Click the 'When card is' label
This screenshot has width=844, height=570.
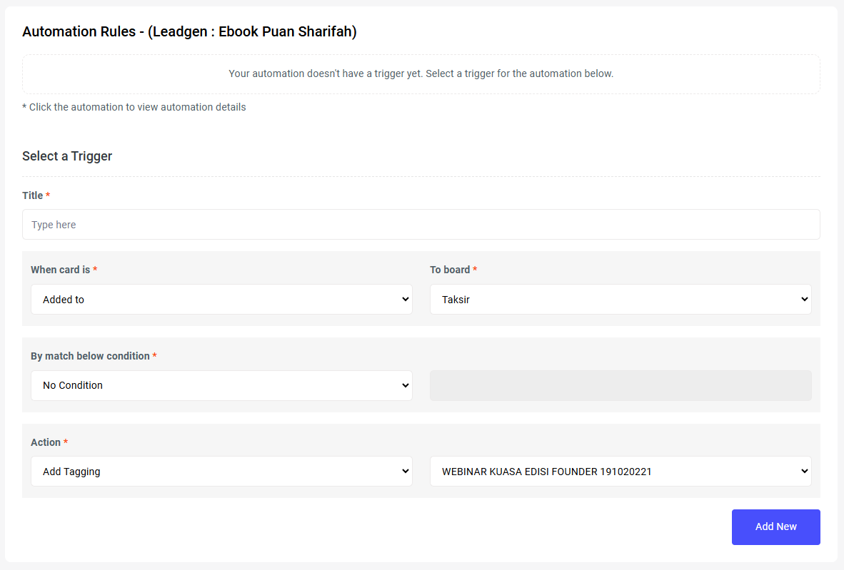click(61, 270)
